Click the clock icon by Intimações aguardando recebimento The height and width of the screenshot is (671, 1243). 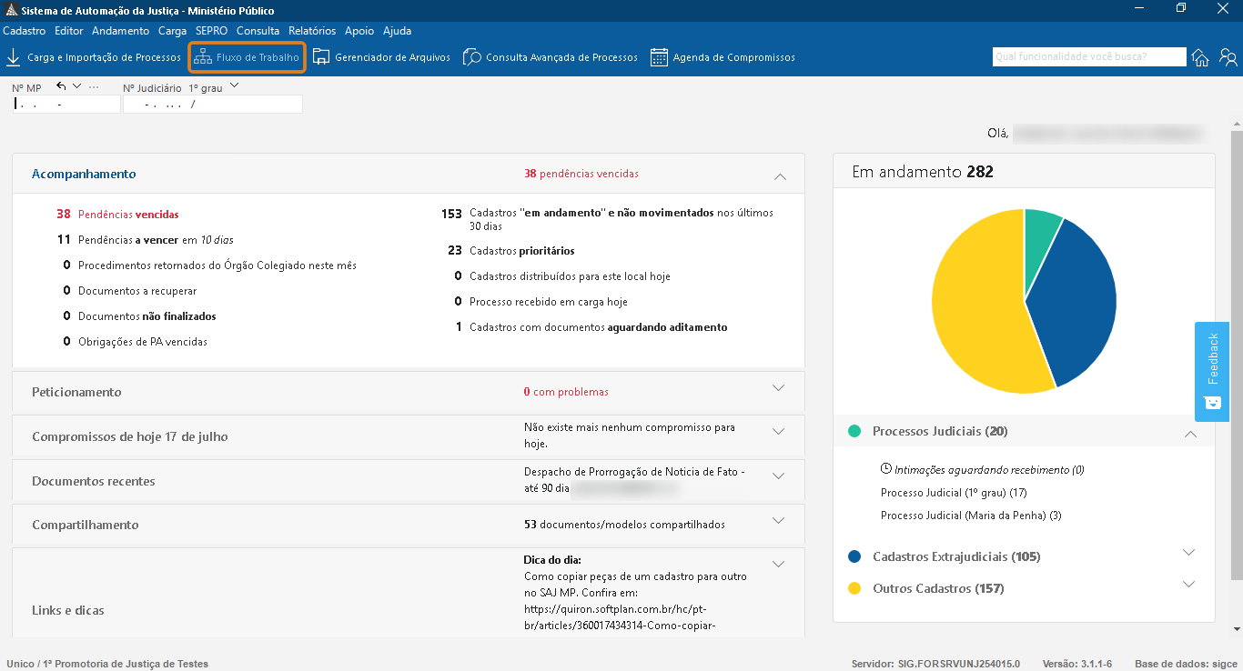coord(886,470)
